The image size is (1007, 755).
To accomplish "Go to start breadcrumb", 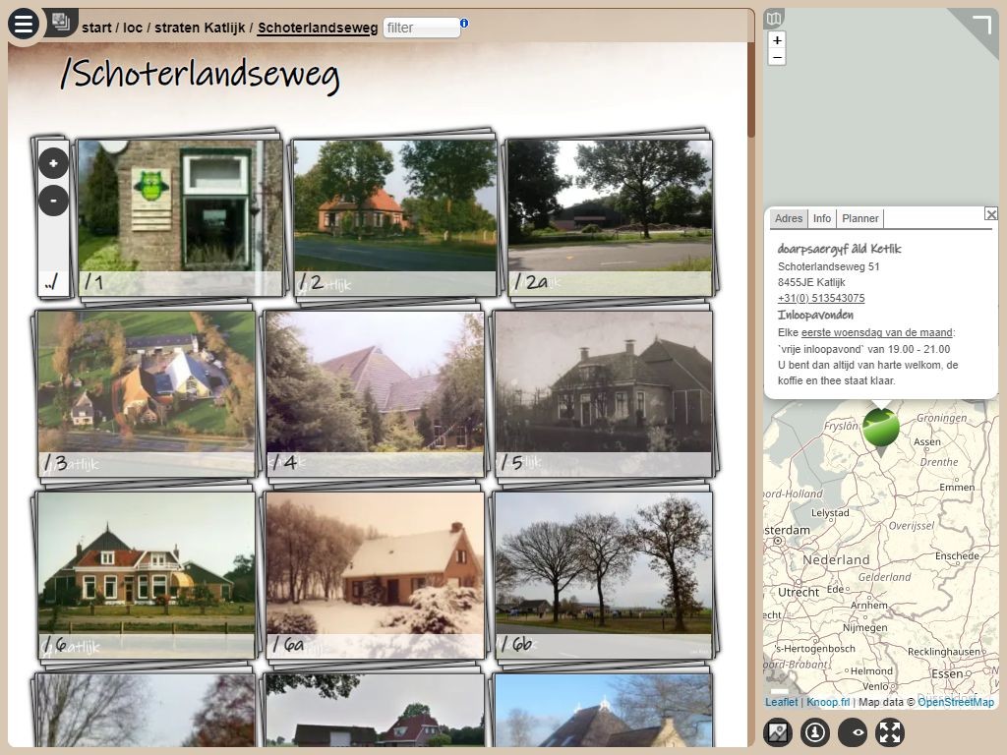I will coord(97,28).
